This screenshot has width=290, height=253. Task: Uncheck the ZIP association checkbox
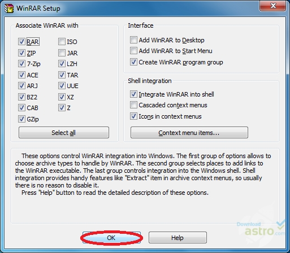(x=21, y=53)
